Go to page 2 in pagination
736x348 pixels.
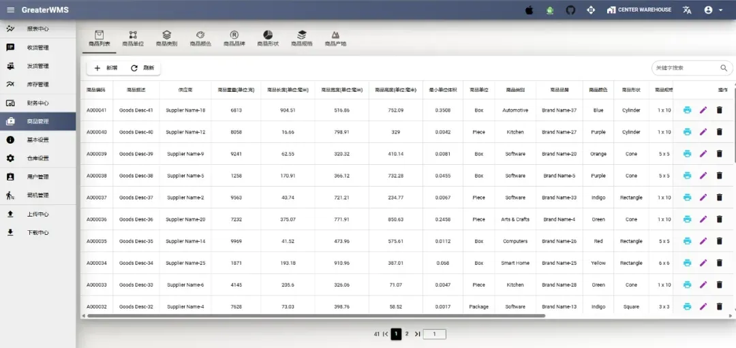coord(407,334)
